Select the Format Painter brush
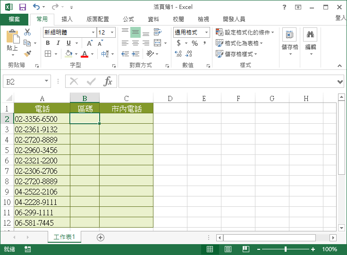The width and height of the screenshot is (347, 255). 27,54
